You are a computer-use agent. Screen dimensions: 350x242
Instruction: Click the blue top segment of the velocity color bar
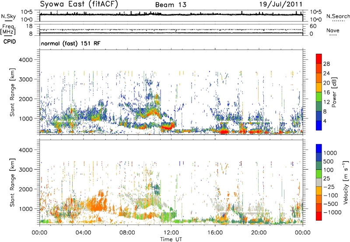(x=319, y=149)
